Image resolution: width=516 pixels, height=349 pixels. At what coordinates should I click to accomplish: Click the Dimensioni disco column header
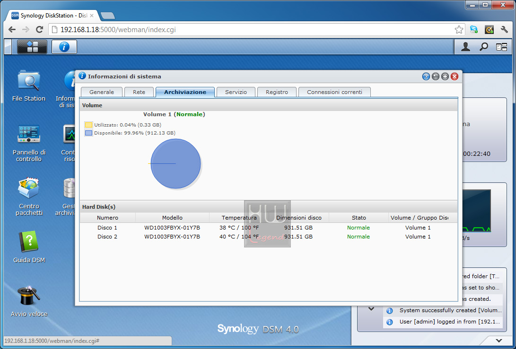coord(299,218)
